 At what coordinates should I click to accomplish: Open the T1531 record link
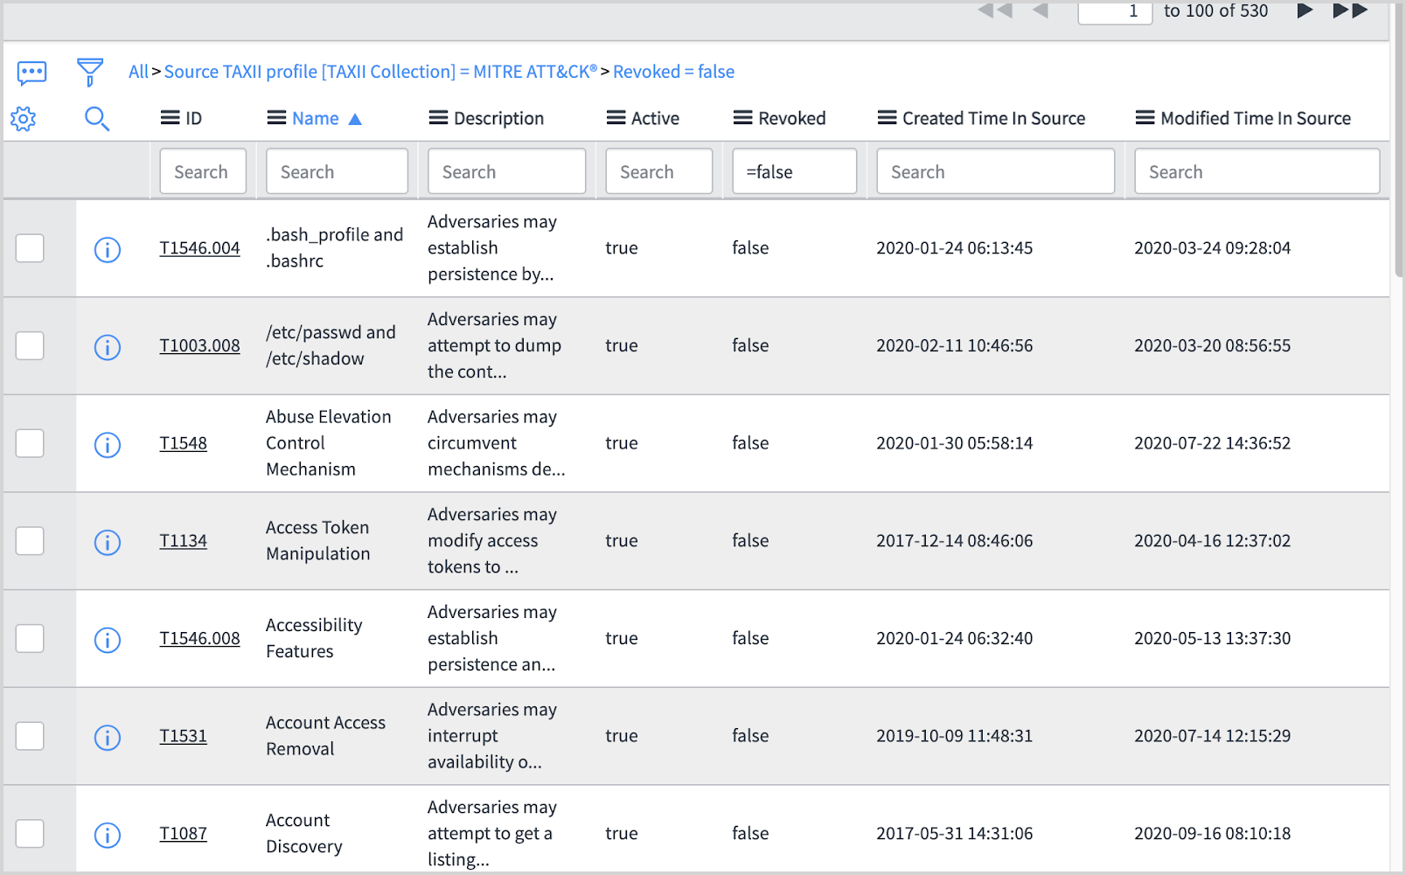[183, 736]
